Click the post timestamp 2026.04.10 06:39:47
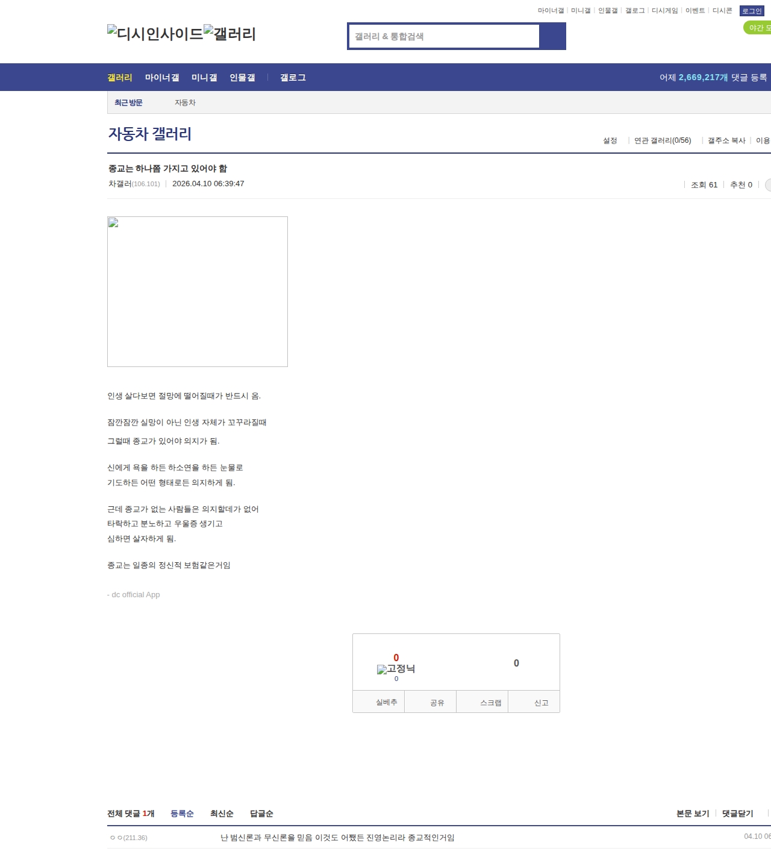 pyautogui.click(x=208, y=184)
